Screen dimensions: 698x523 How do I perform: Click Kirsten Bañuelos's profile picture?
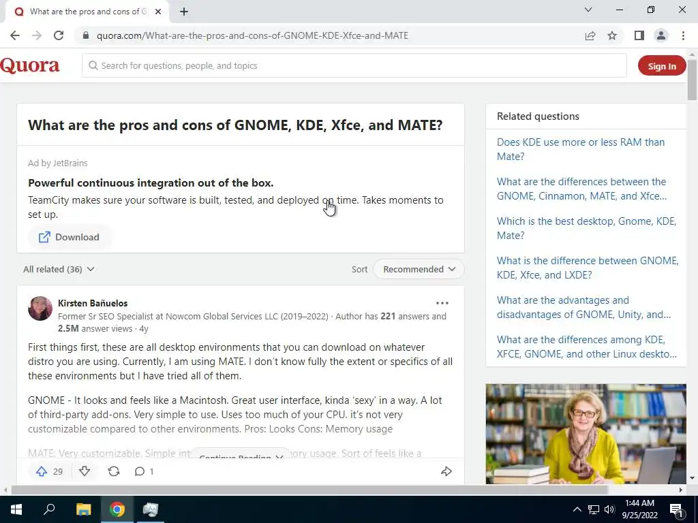[40, 308]
